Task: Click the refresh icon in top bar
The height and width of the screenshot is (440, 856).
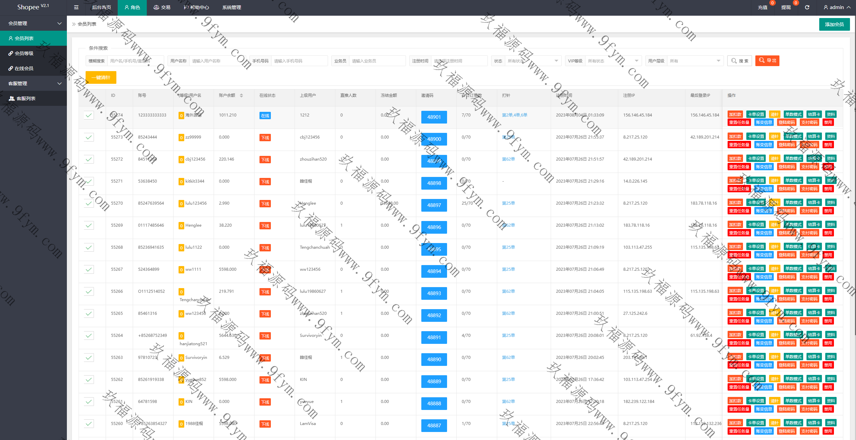Action: pyautogui.click(x=807, y=7)
